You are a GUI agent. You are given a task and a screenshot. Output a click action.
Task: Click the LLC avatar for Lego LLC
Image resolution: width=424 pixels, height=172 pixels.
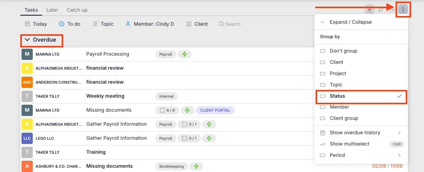pyautogui.click(x=27, y=138)
